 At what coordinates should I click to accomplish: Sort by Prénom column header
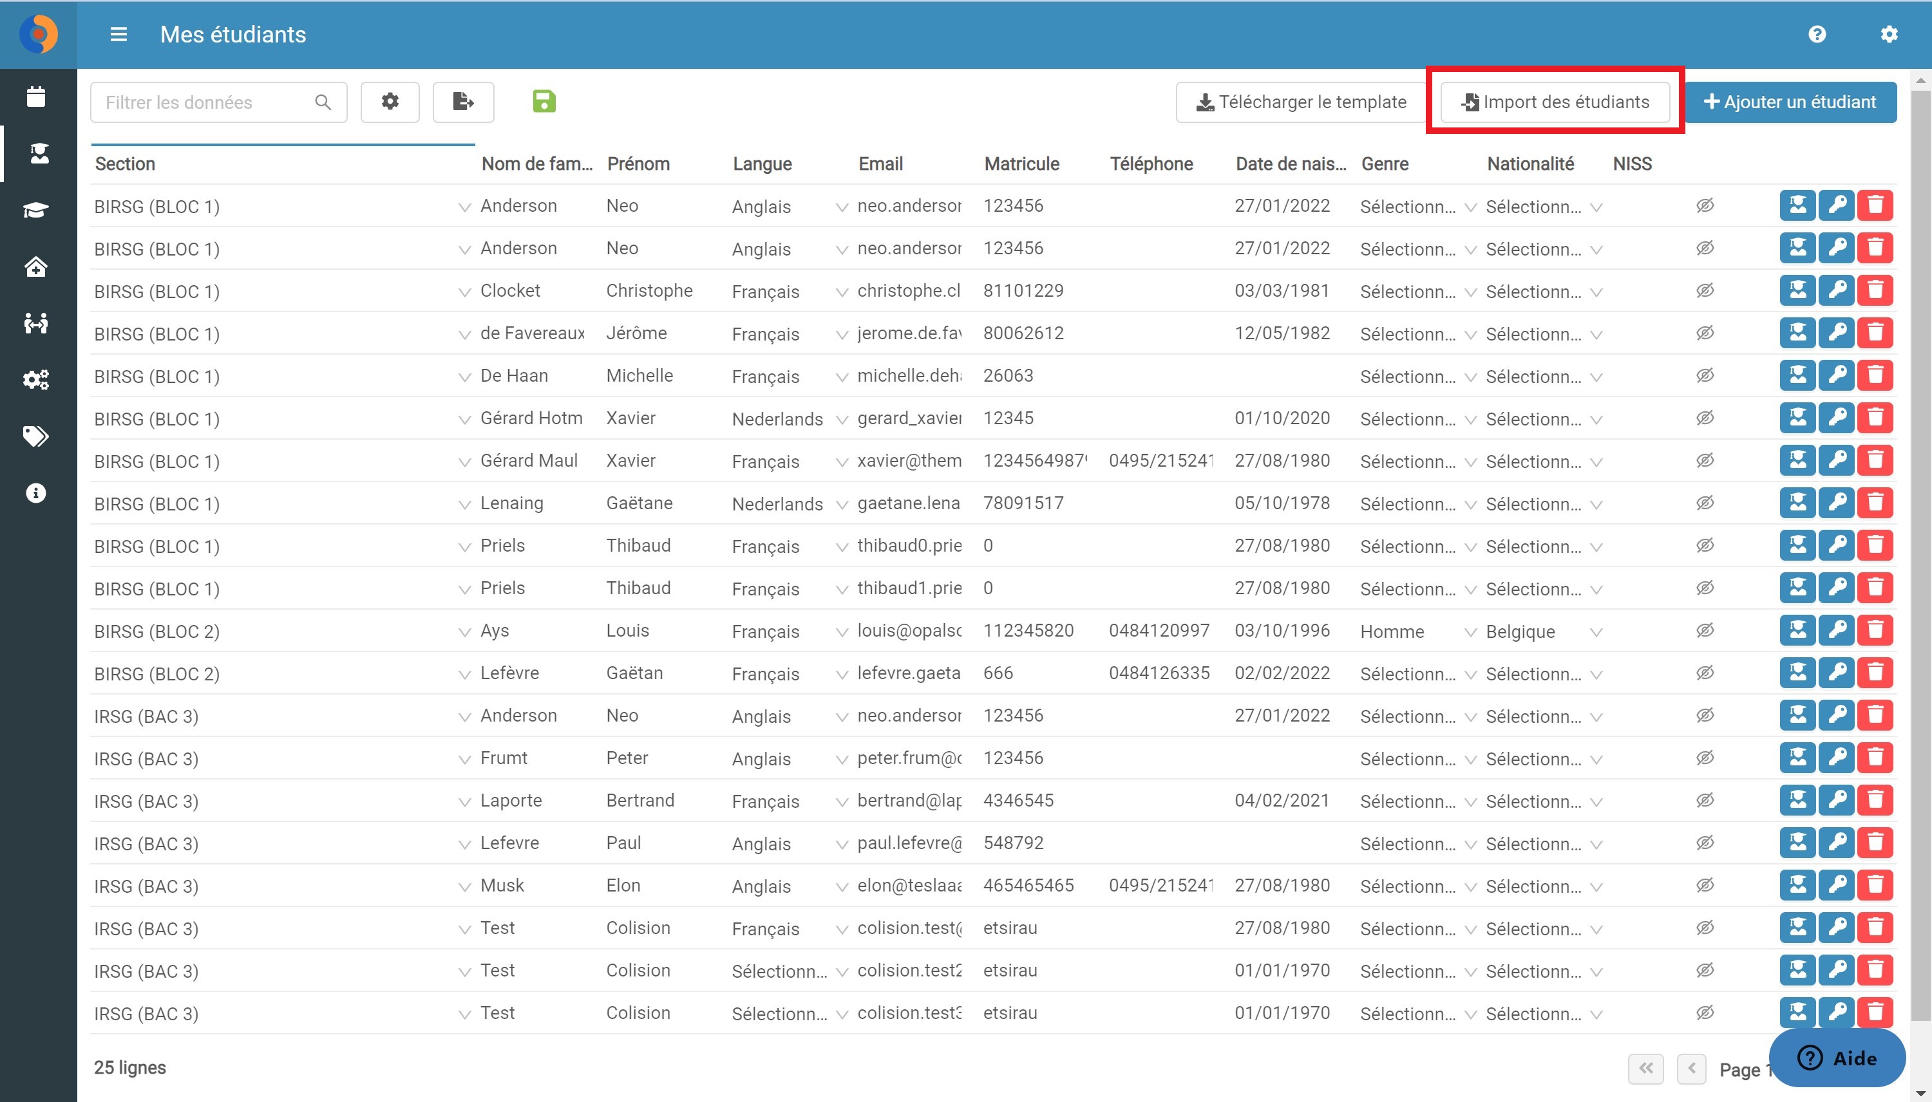coord(638,163)
